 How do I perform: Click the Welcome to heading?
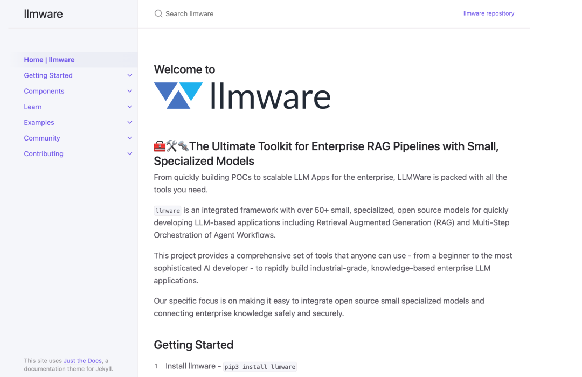point(184,69)
